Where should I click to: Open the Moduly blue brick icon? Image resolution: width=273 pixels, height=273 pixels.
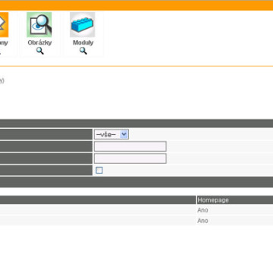83,24
